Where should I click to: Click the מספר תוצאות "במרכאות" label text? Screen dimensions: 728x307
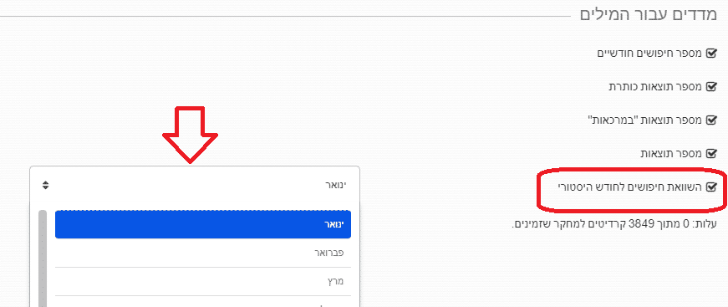coord(645,120)
